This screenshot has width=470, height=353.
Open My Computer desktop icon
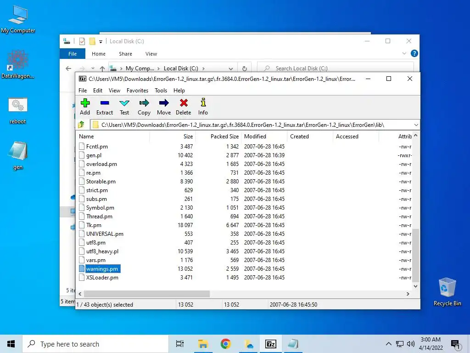[18, 19]
